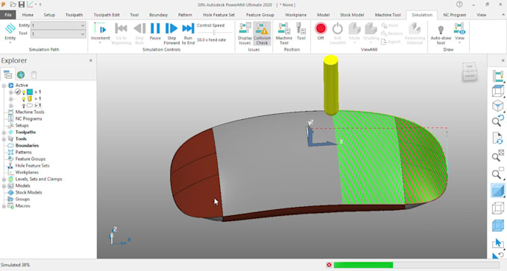
Task: Collapse the ribbon with the chevron
Action: pos(504,15)
